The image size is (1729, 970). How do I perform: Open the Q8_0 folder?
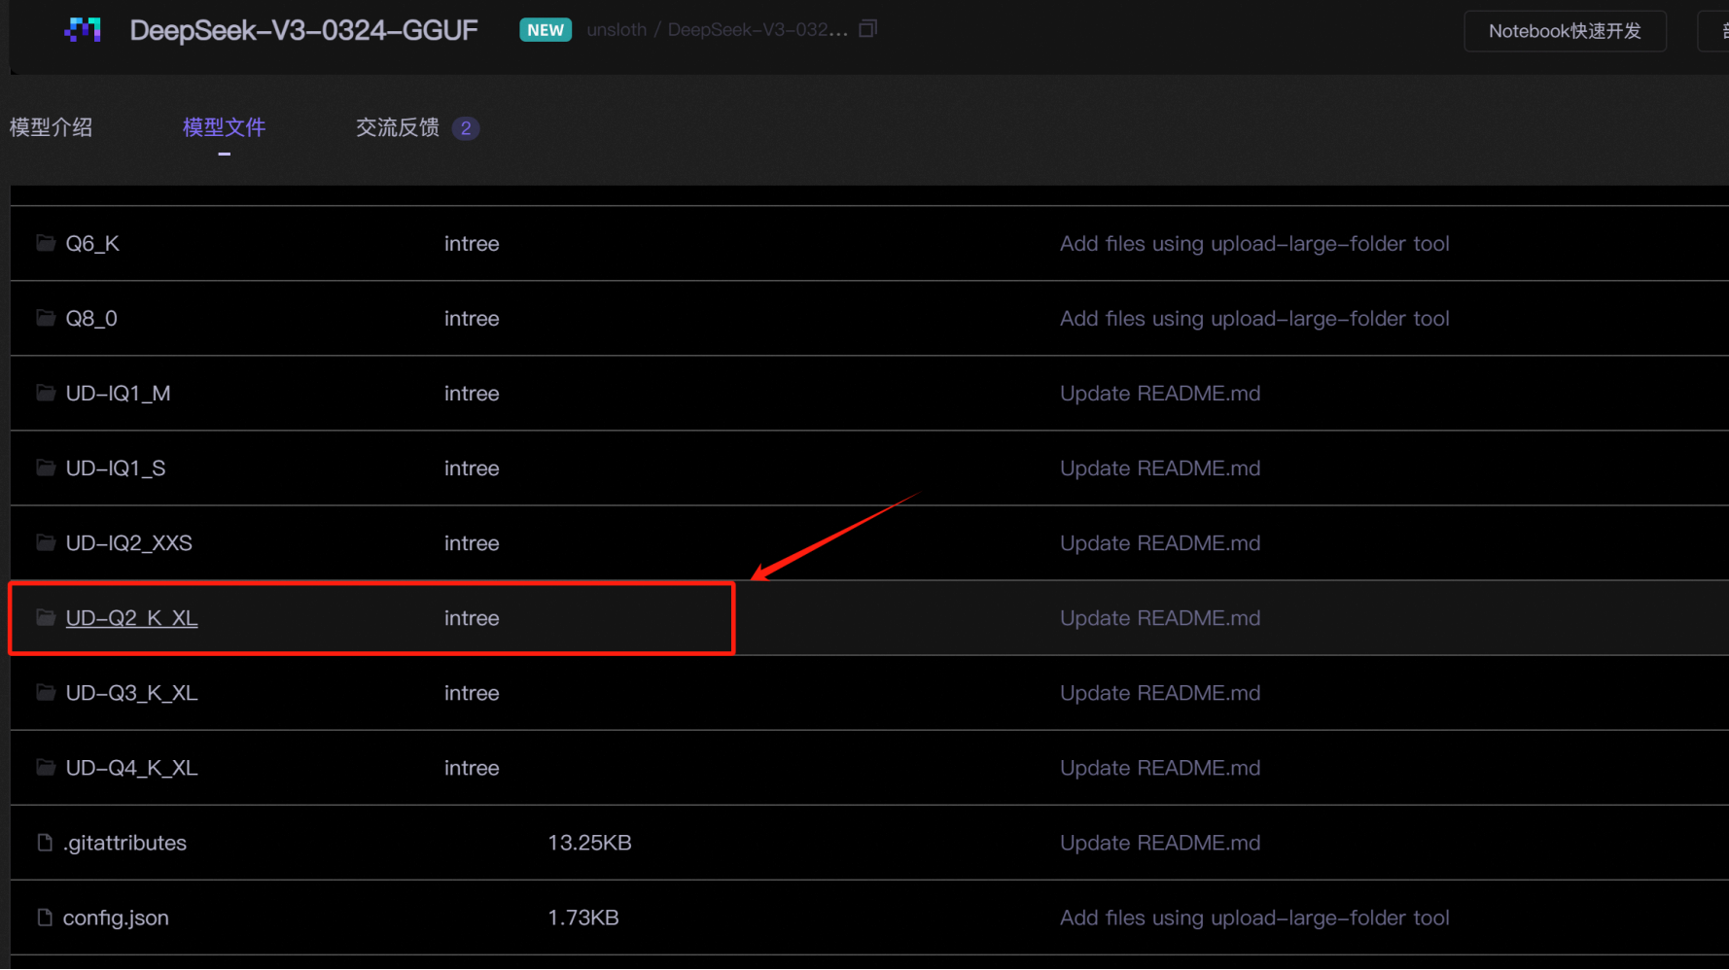tap(91, 318)
